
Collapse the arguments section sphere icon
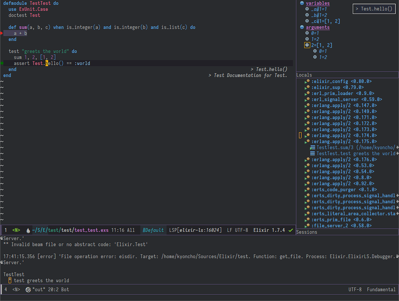302,27
